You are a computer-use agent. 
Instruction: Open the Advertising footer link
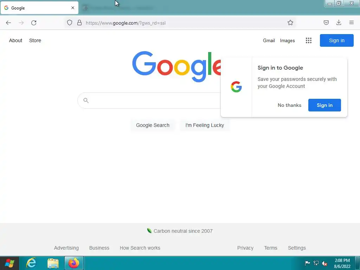(x=66, y=248)
